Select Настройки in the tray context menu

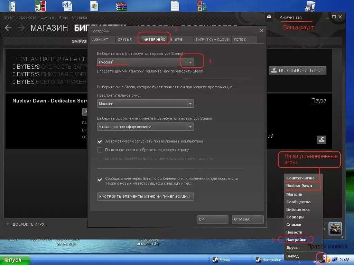coord(296,240)
